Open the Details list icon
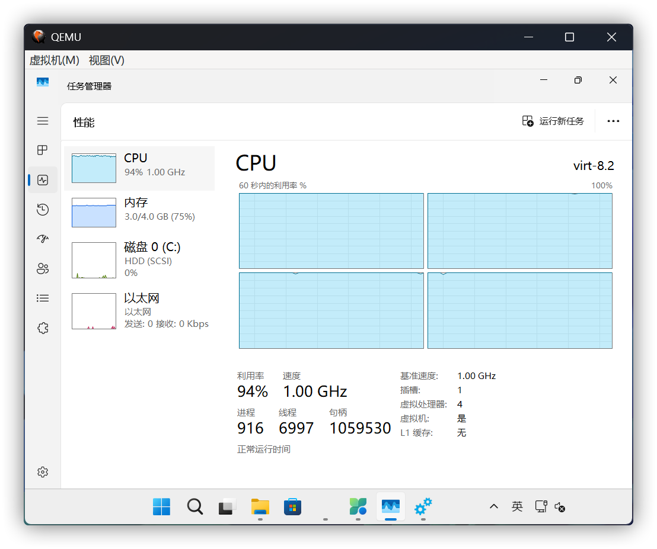This screenshot has height=549, width=657. point(42,298)
